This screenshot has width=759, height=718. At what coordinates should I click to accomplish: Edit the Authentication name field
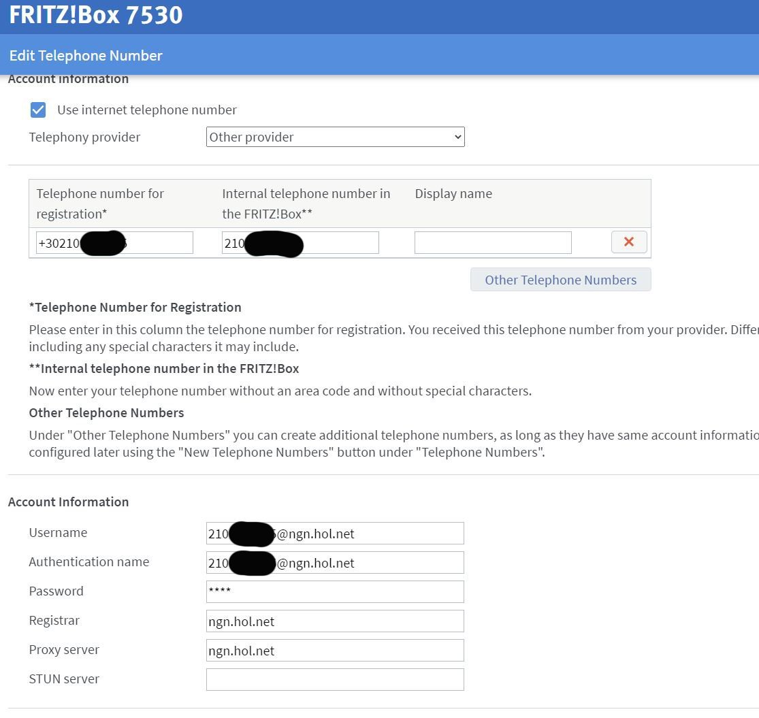pyautogui.click(x=335, y=563)
